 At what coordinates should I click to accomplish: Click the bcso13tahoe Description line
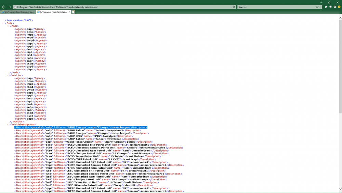(x=88, y=156)
